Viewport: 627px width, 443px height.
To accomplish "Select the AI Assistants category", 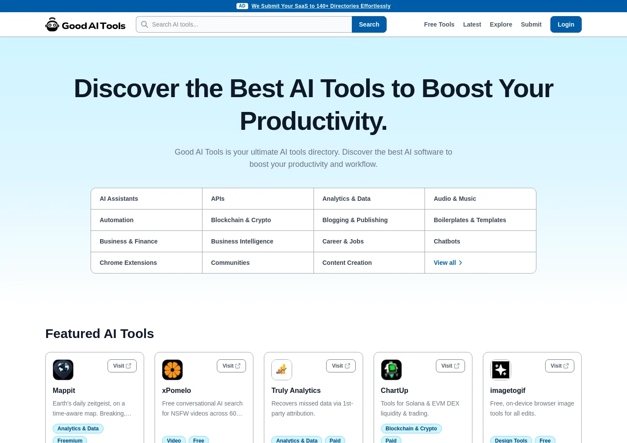I will pyautogui.click(x=146, y=199).
